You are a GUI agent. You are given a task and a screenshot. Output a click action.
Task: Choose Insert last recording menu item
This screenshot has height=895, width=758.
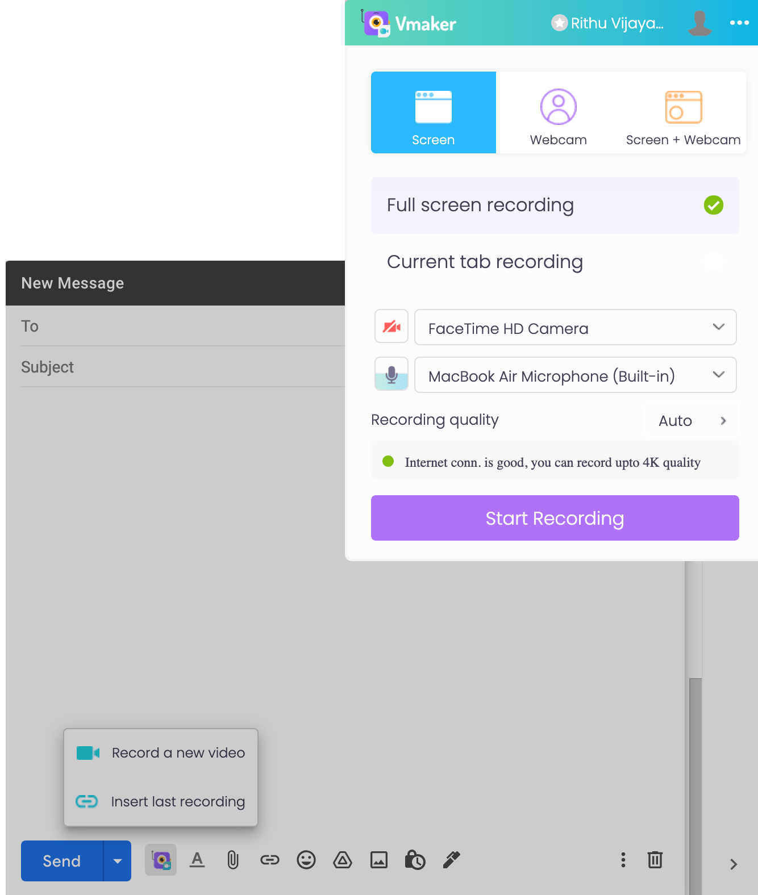tap(161, 801)
